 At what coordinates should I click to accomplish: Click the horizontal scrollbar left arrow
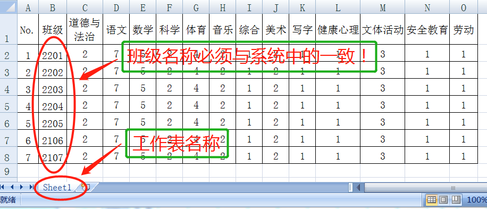(x=358, y=188)
